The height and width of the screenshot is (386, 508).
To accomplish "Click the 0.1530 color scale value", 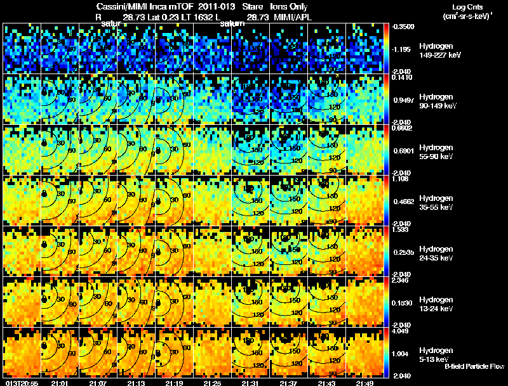I will [x=402, y=303].
